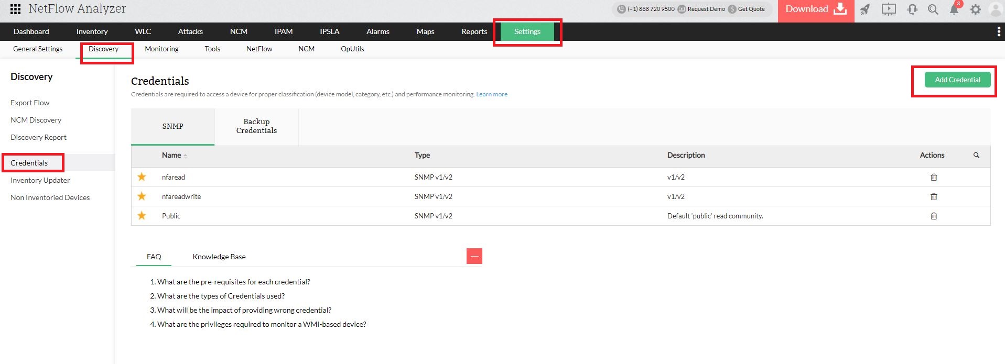Open FAQ about WMI-based device privileges
The height and width of the screenshot is (364, 1005).
pyautogui.click(x=262, y=324)
